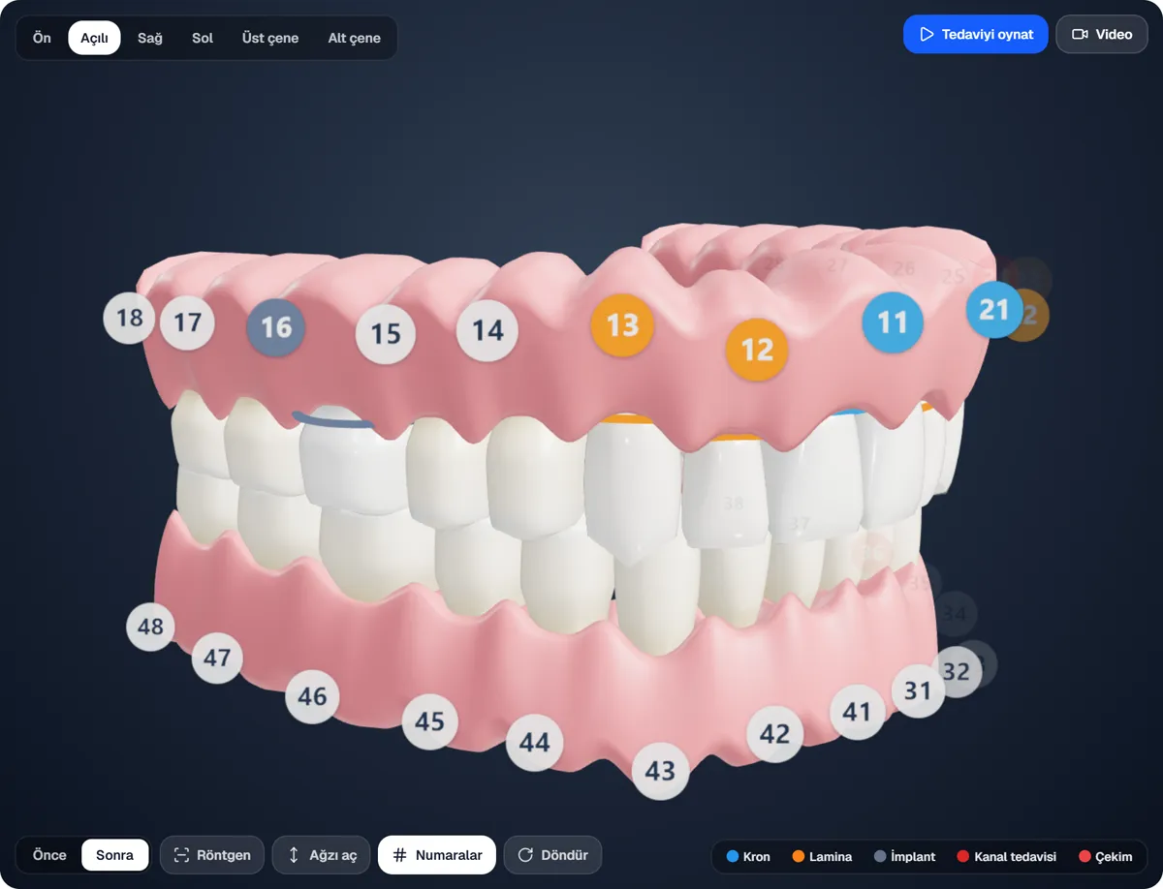Select faded tooth marker 34

pos(955,614)
